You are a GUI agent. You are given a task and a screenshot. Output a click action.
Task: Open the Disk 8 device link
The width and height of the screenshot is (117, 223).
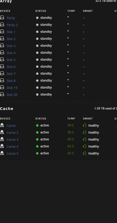(11, 81)
